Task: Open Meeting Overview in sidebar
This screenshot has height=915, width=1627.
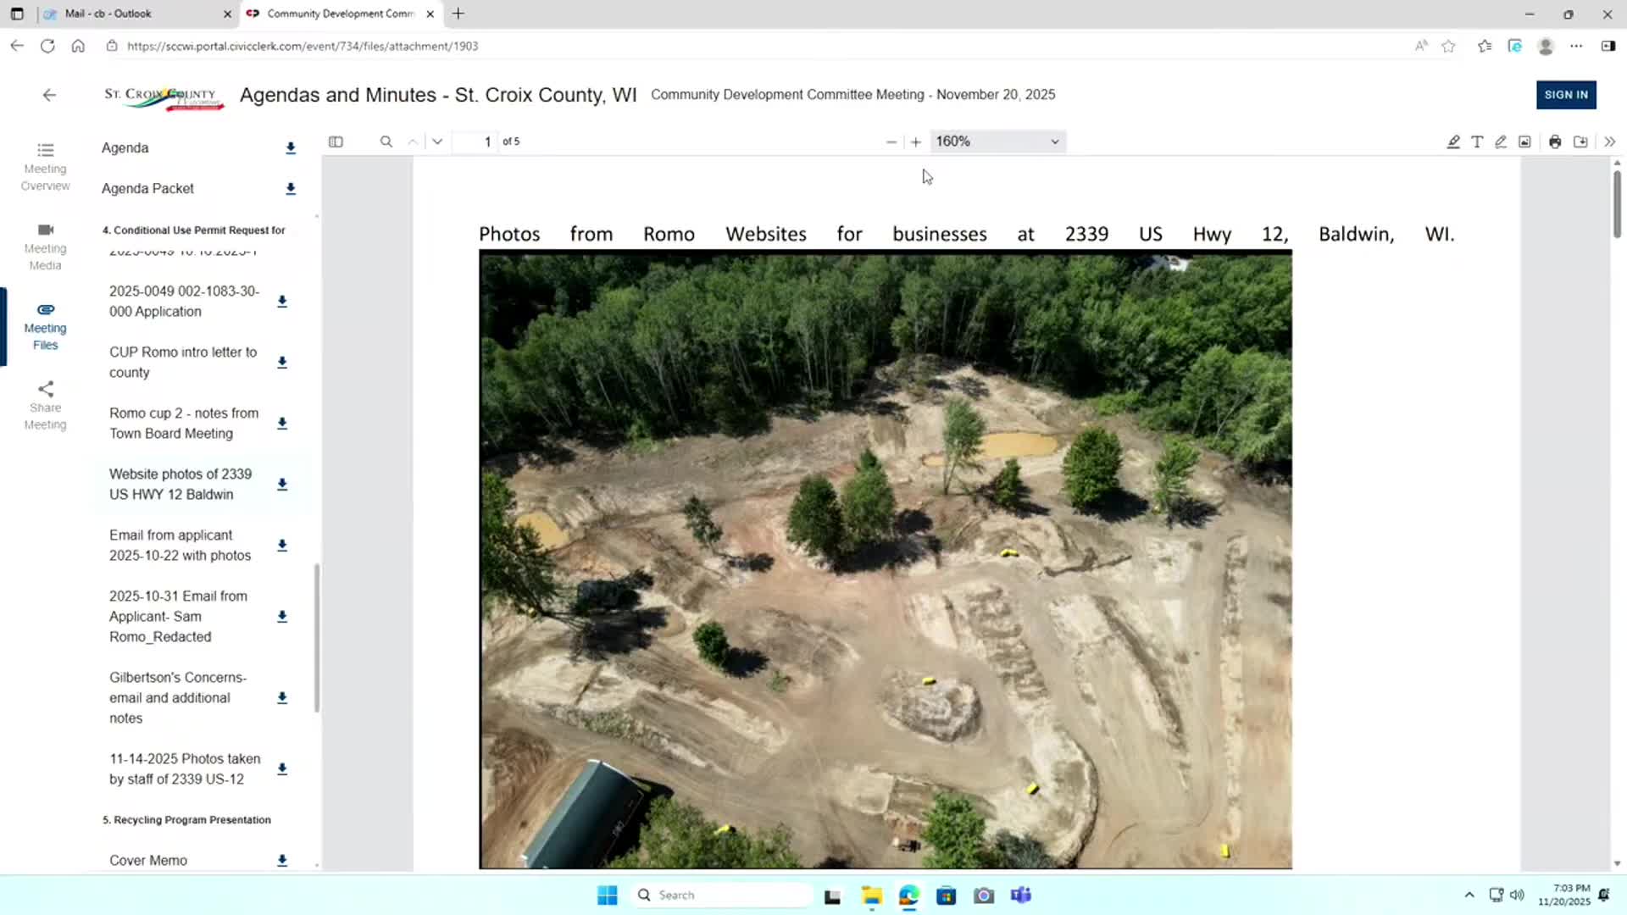Action: coord(46,167)
